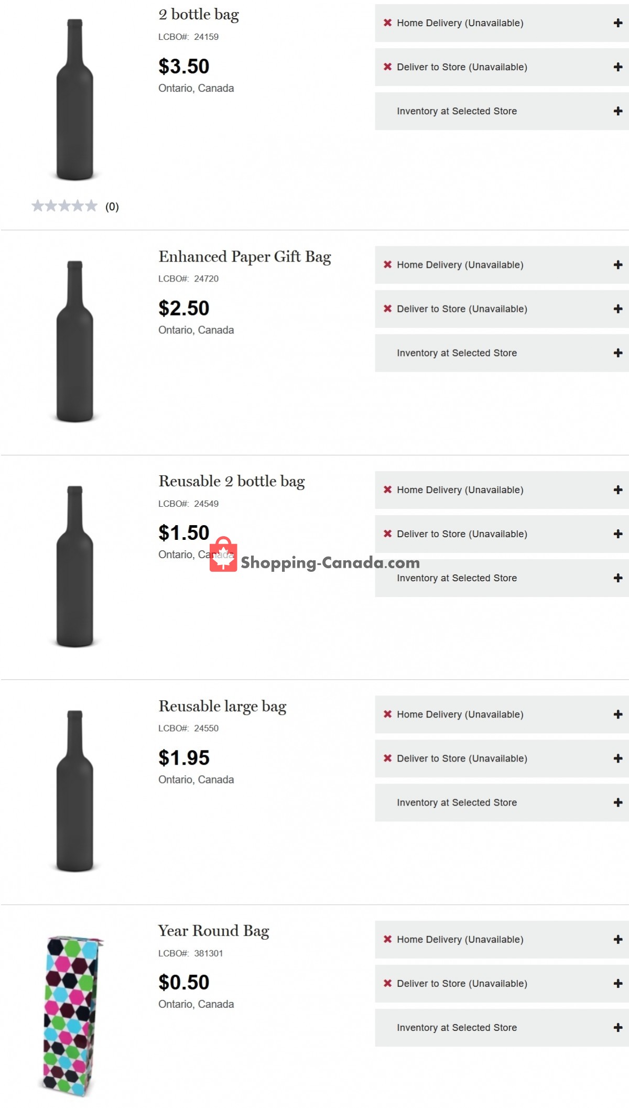The height and width of the screenshot is (1108, 629).
Task: Click the five-star rating stars under 2 bottle bag
Action: [65, 205]
